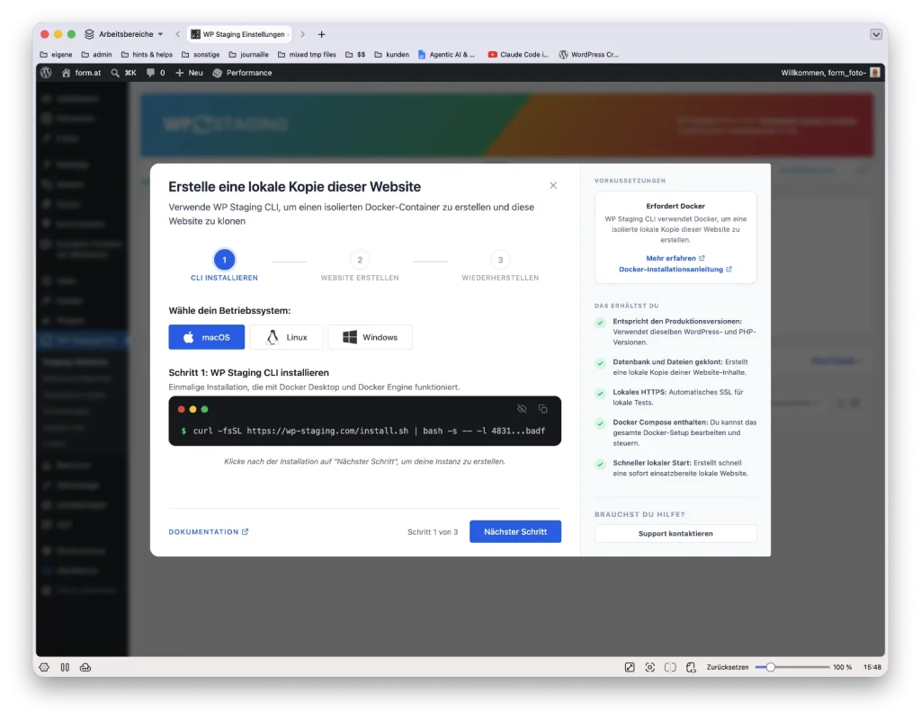
Task: Open the hints & helps bookmarks folder
Action: pos(147,55)
